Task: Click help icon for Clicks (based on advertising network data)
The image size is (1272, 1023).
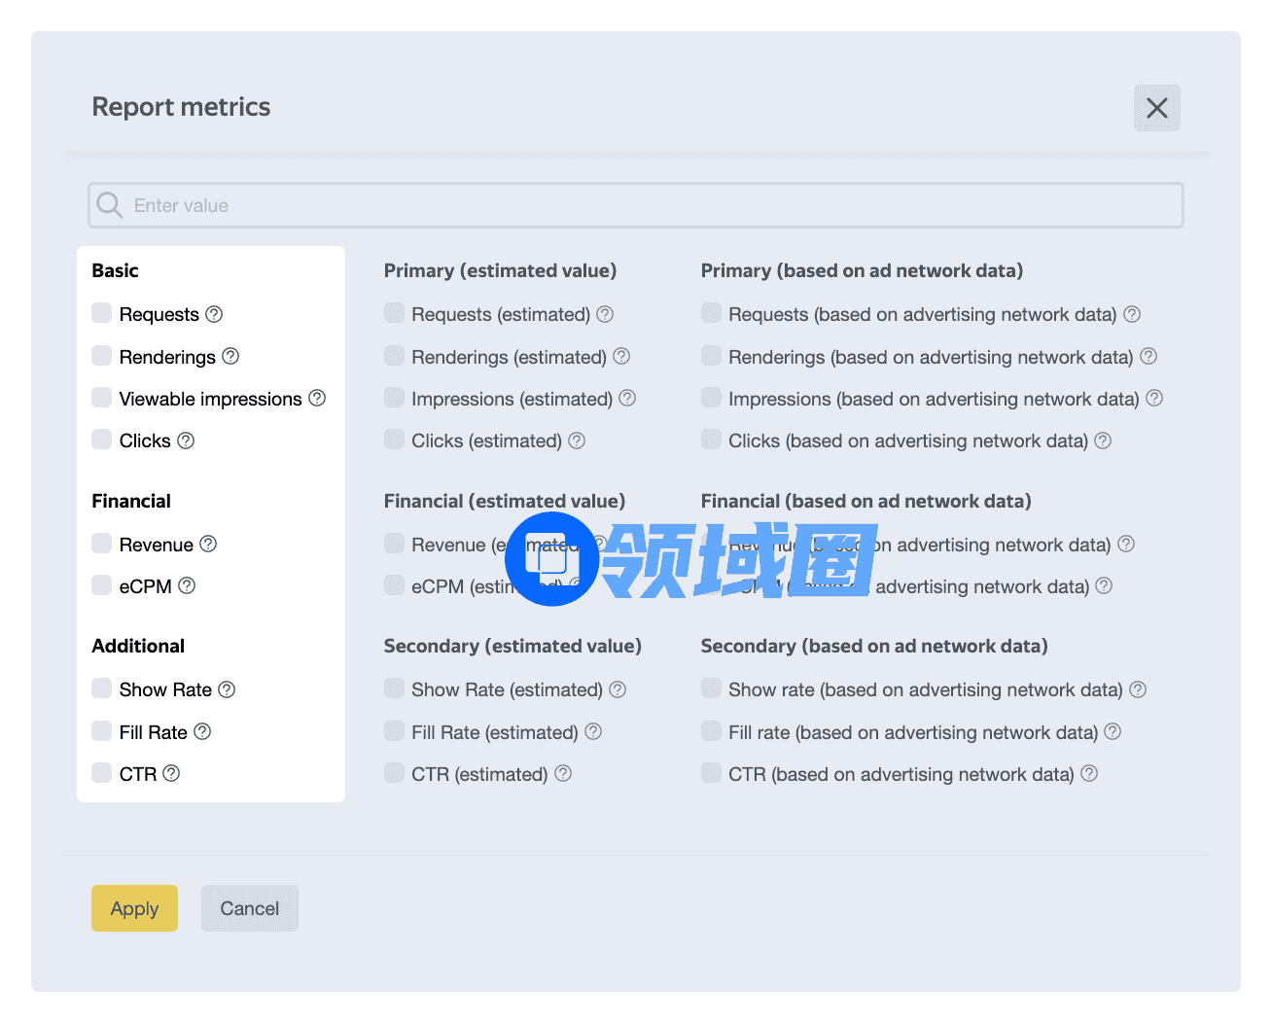Action: pos(1103,441)
